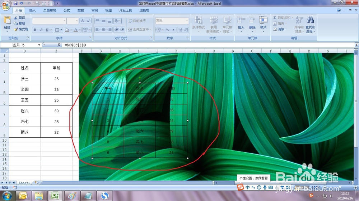Image resolution: width=359 pixels, height=201 pixels.
Task: Open 查找和选择 find and select
Action: (311, 24)
